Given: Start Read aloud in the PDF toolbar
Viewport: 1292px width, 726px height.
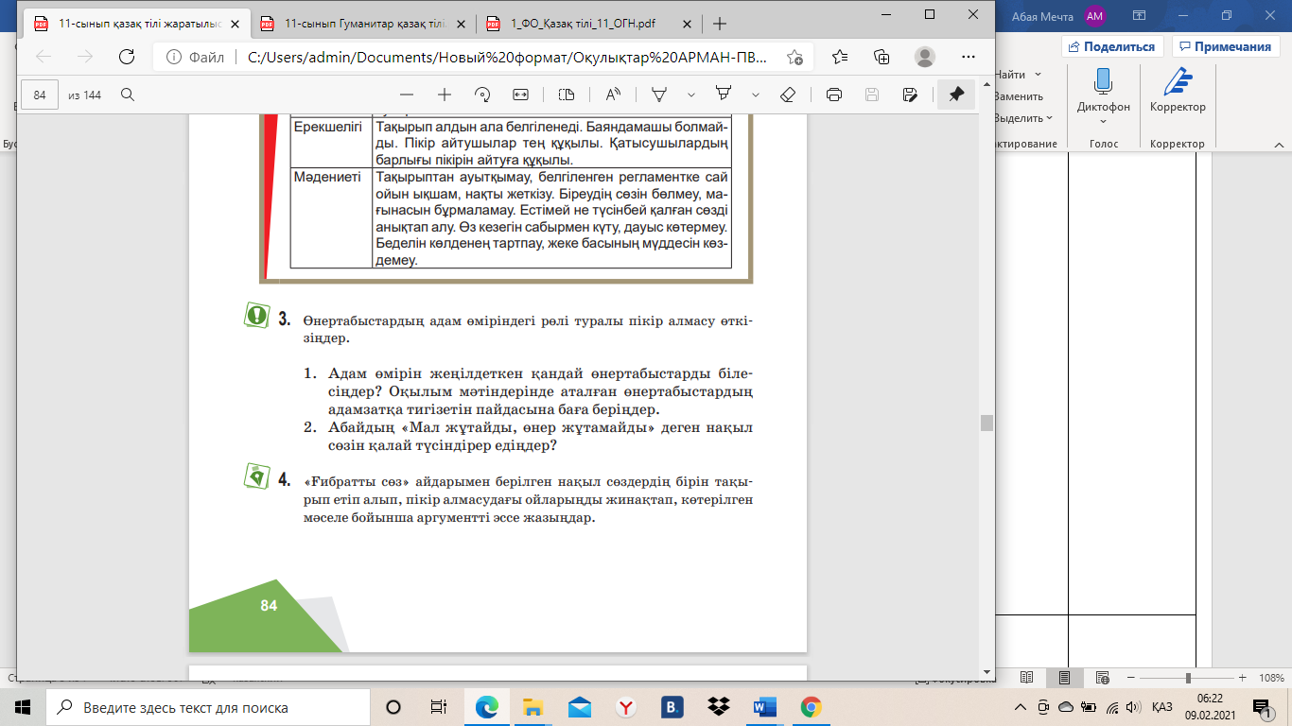Looking at the screenshot, I should click(613, 95).
